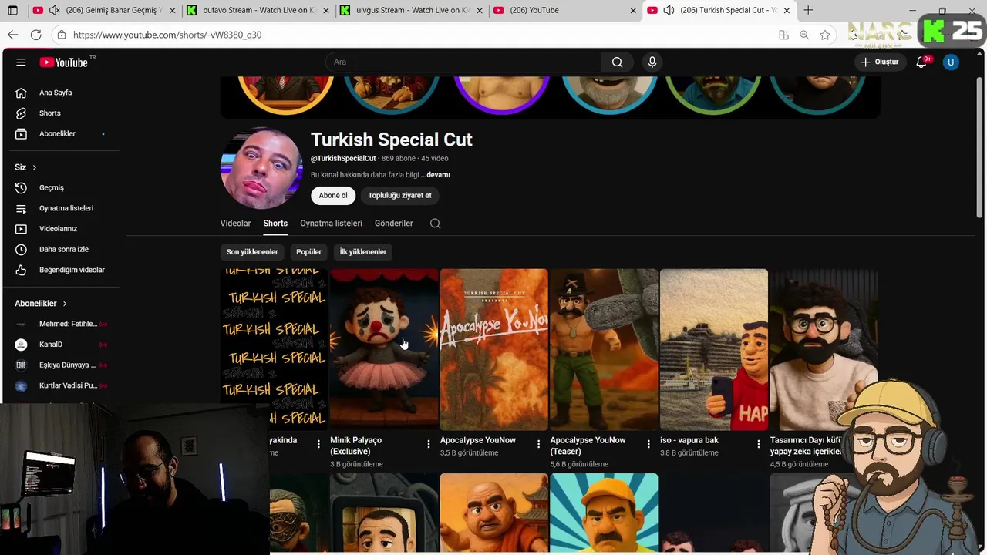This screenshot has width=987, height=555.
Task: Switch to bufavo Stream browser tab
Action: pyautogui.click(x=257, y=10)
